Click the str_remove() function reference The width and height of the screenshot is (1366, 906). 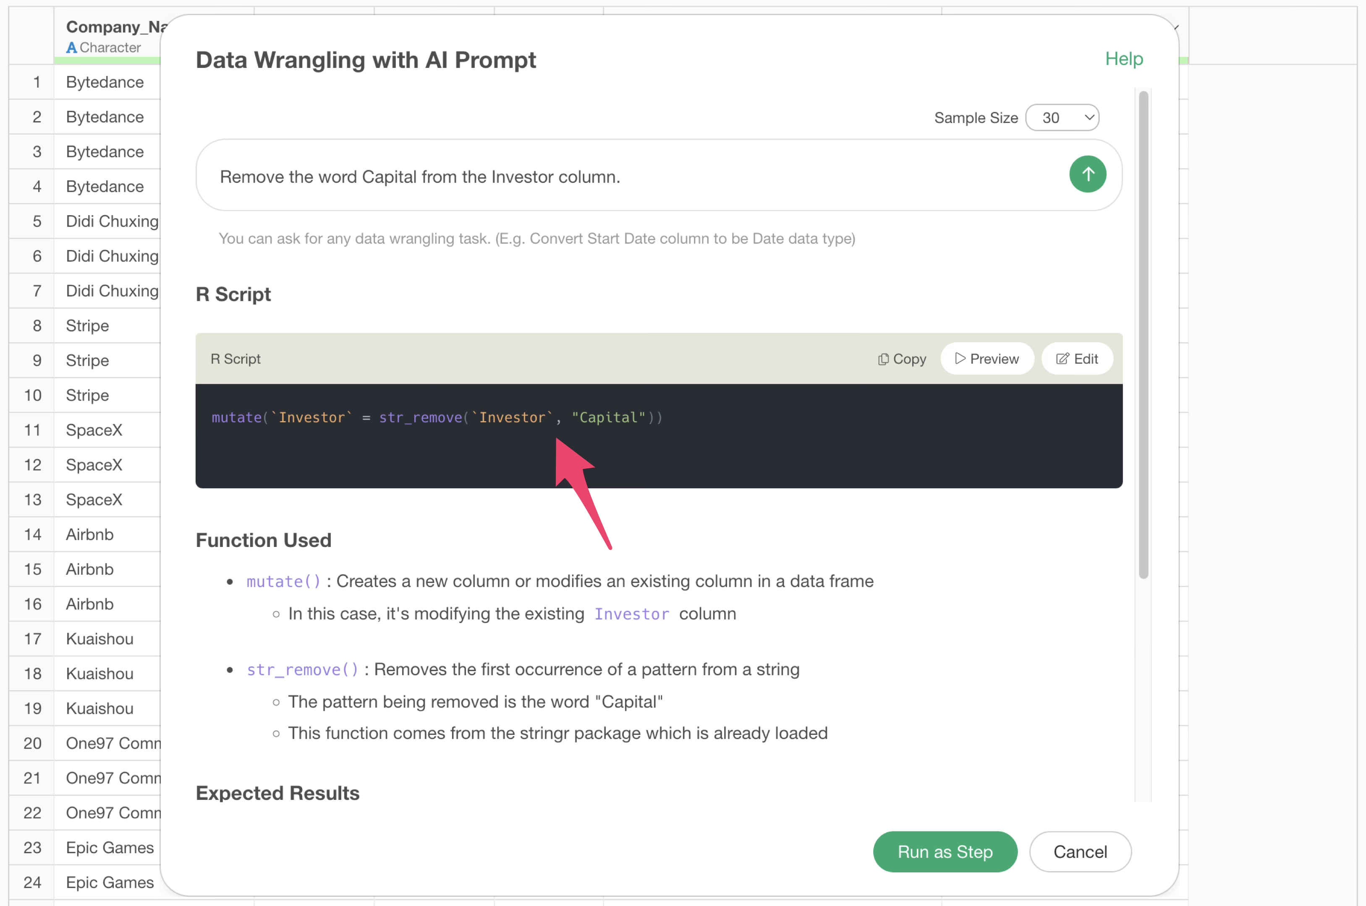pos(302,670)
